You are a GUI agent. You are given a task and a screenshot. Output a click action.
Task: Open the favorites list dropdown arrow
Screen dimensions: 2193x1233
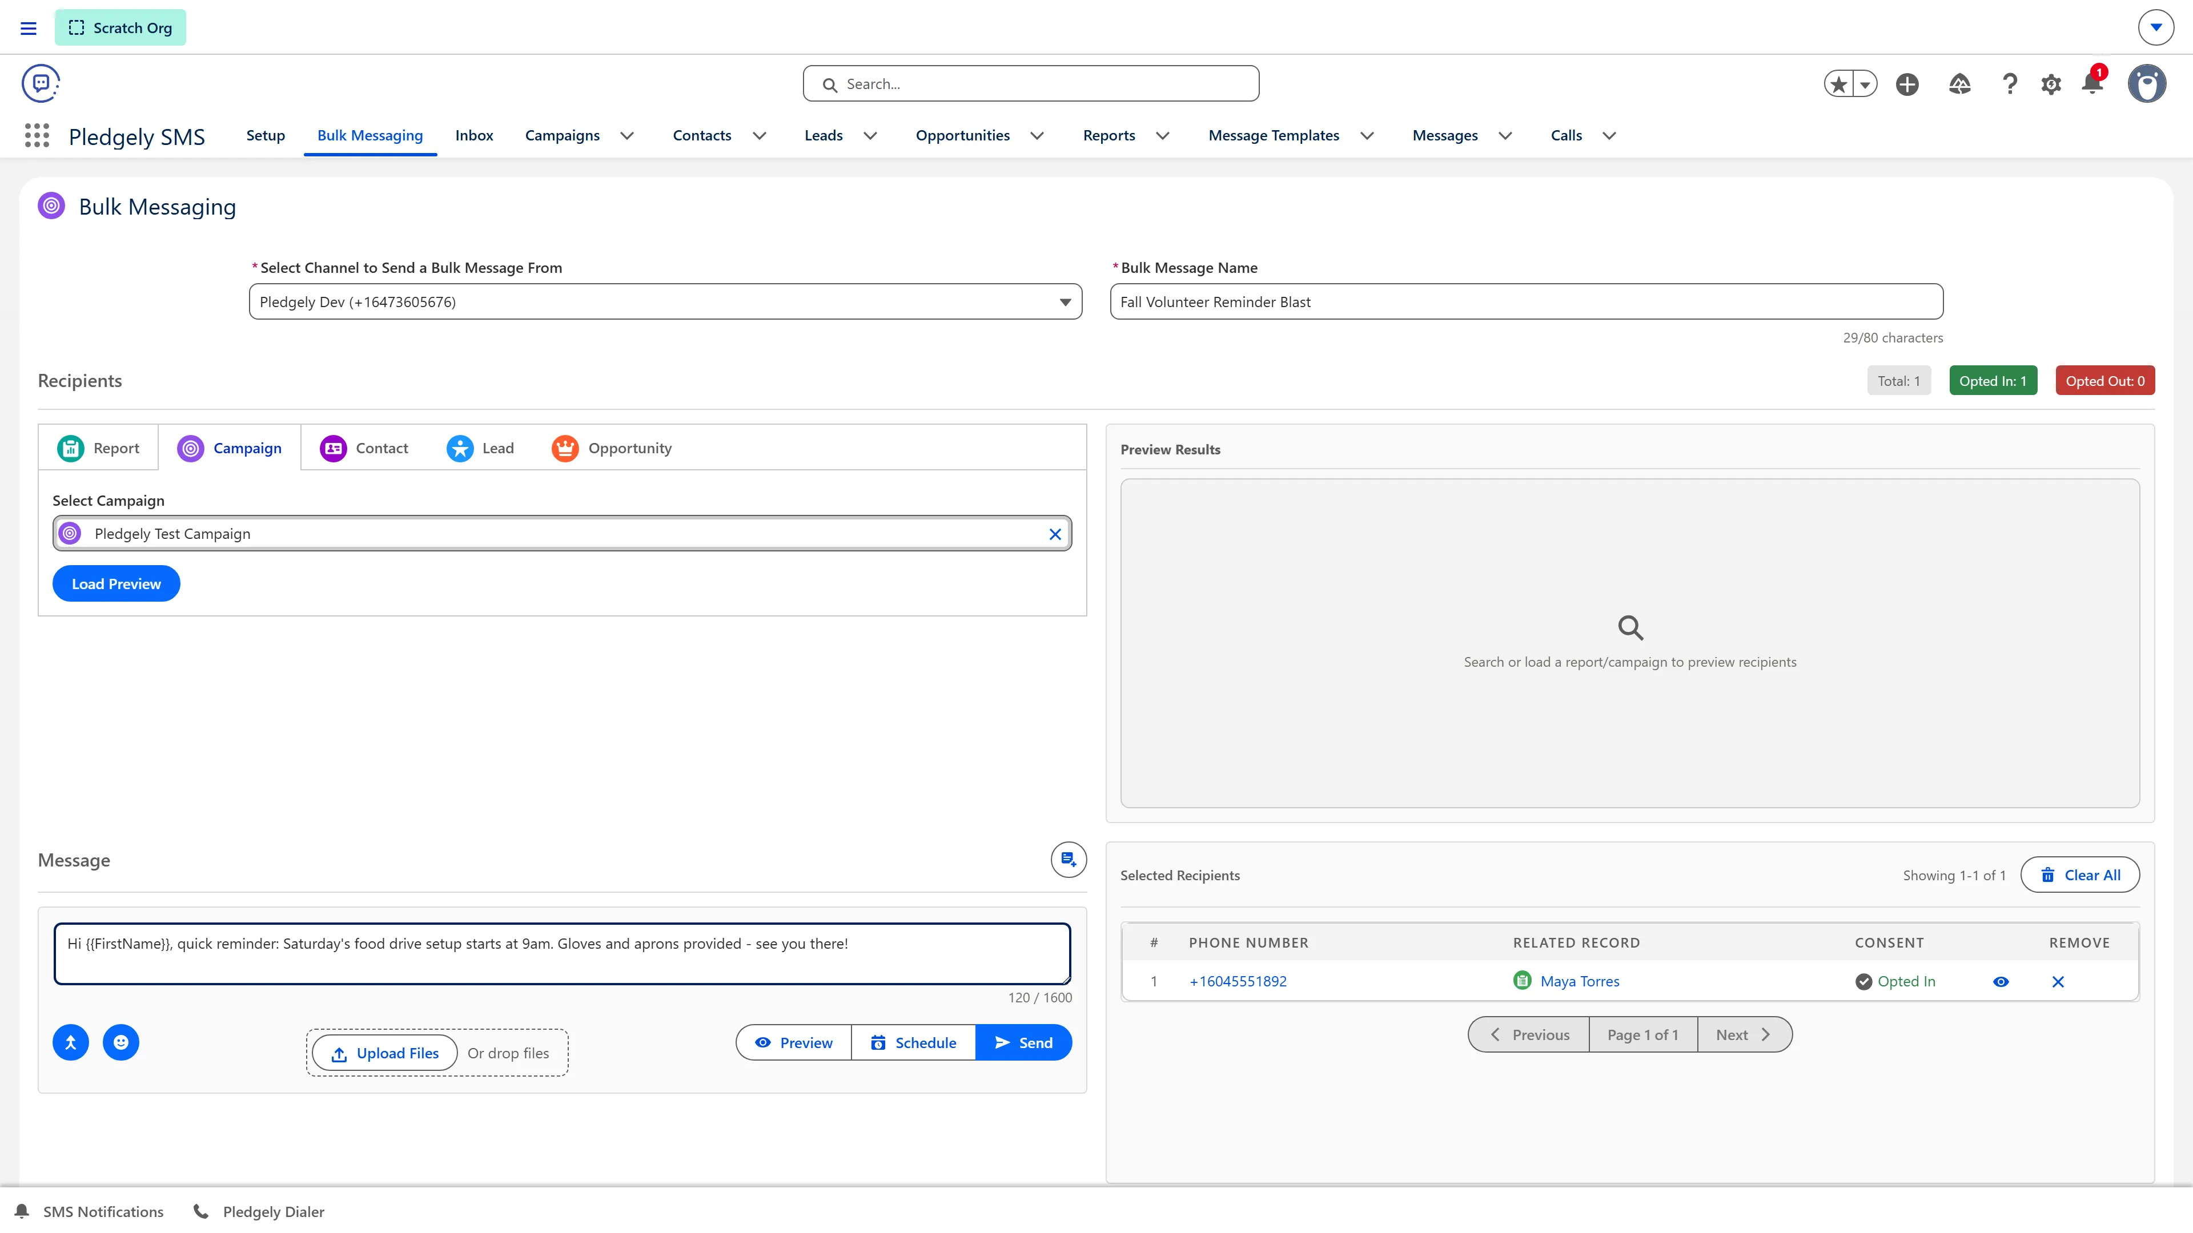tap(1865, 84)
